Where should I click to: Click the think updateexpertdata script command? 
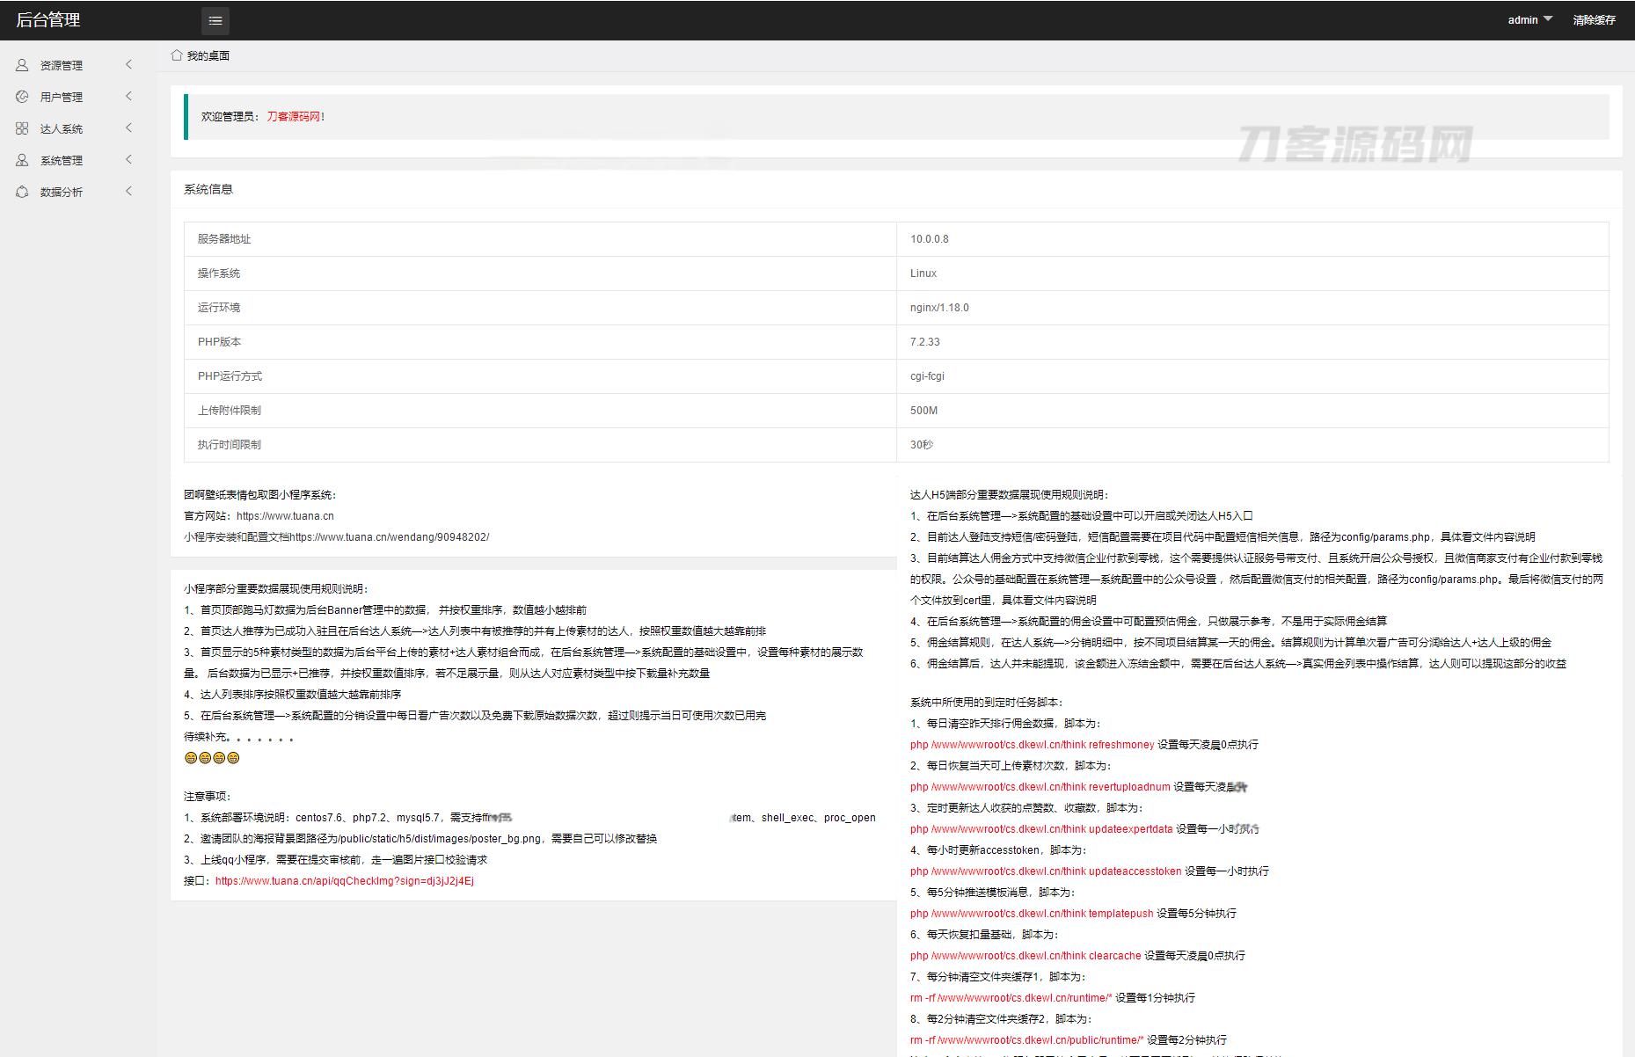tap(1041, 829)
